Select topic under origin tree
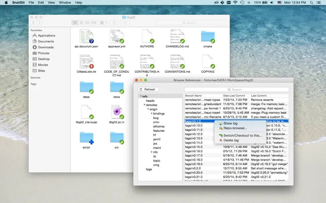The width and height of the screenshot is (326, 203). point(157,161)
